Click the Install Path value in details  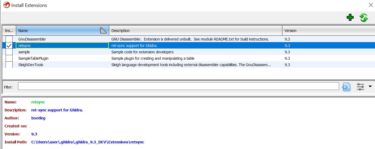(88, 142)
